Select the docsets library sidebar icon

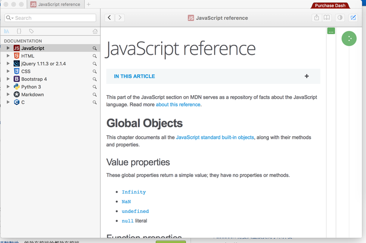tap(7, 31)
